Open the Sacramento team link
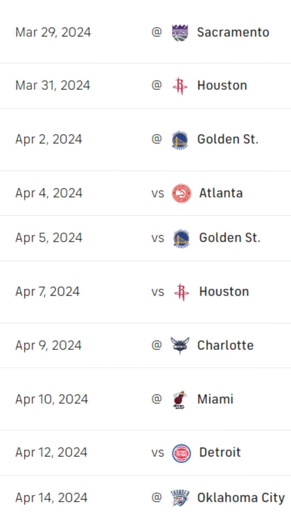Screen dimensions: 291x517 click(x=233, y=32)
